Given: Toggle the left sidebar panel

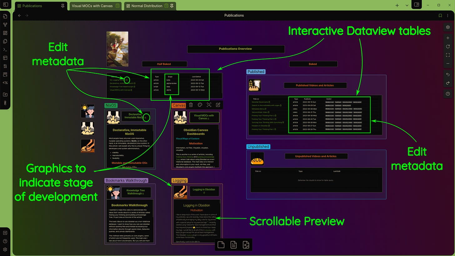Looking at the screenshot, I should [x=5, y=5].
